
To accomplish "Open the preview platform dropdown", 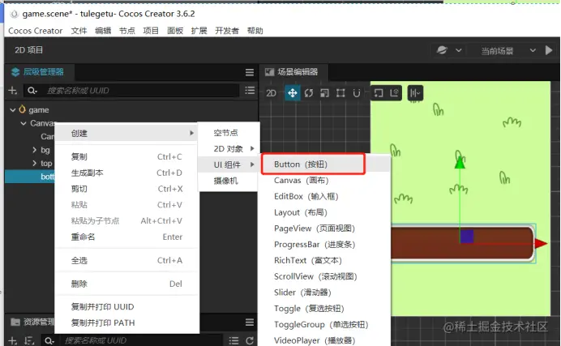I will (x=448, y=50).
